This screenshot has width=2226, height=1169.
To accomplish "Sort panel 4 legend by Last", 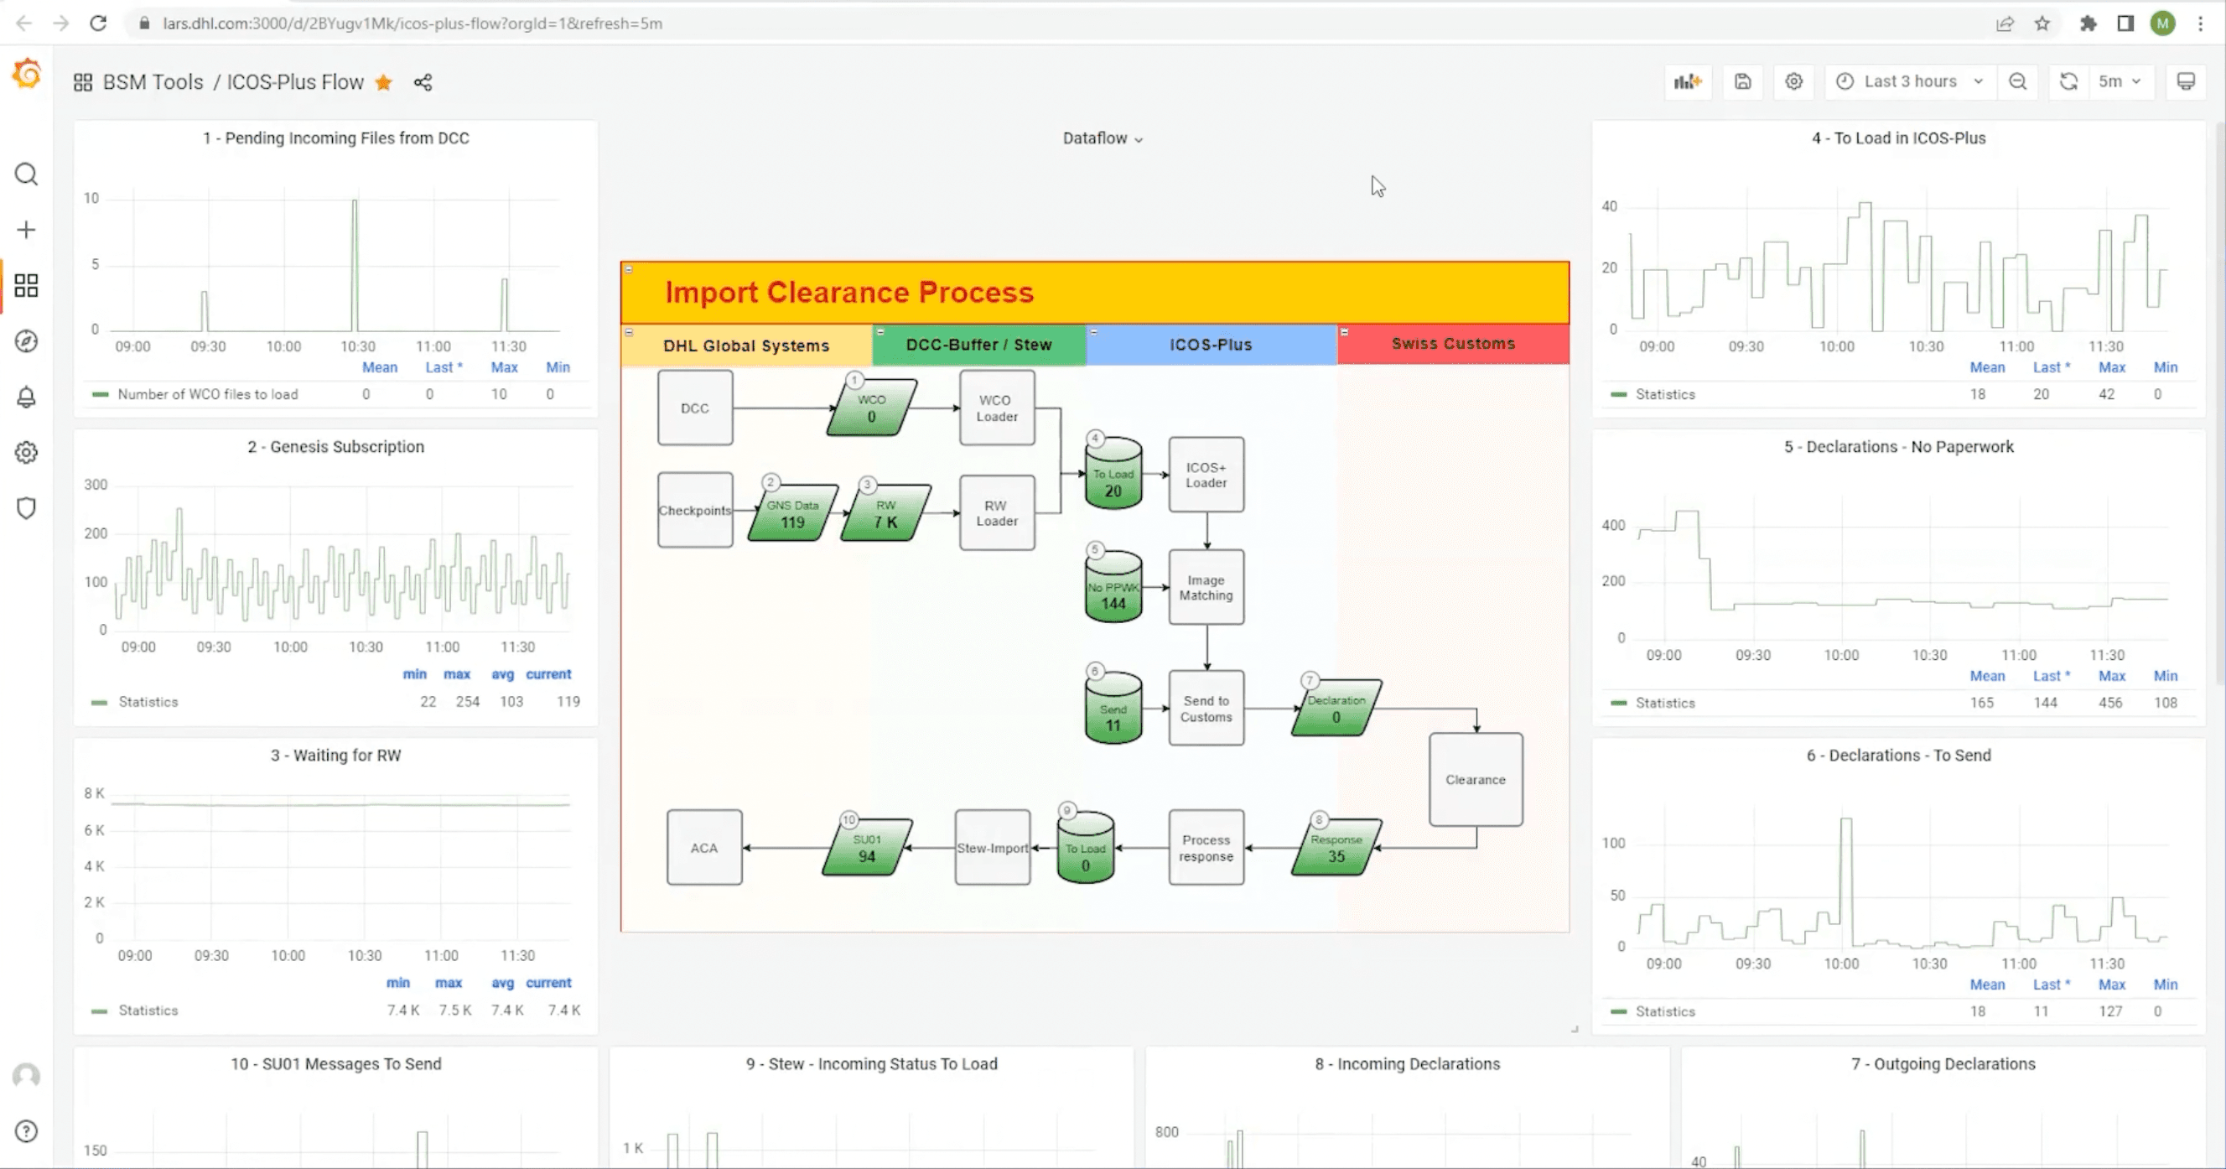I will [2051, 367].
